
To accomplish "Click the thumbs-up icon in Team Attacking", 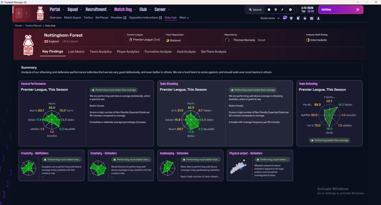I will [232, 90].
